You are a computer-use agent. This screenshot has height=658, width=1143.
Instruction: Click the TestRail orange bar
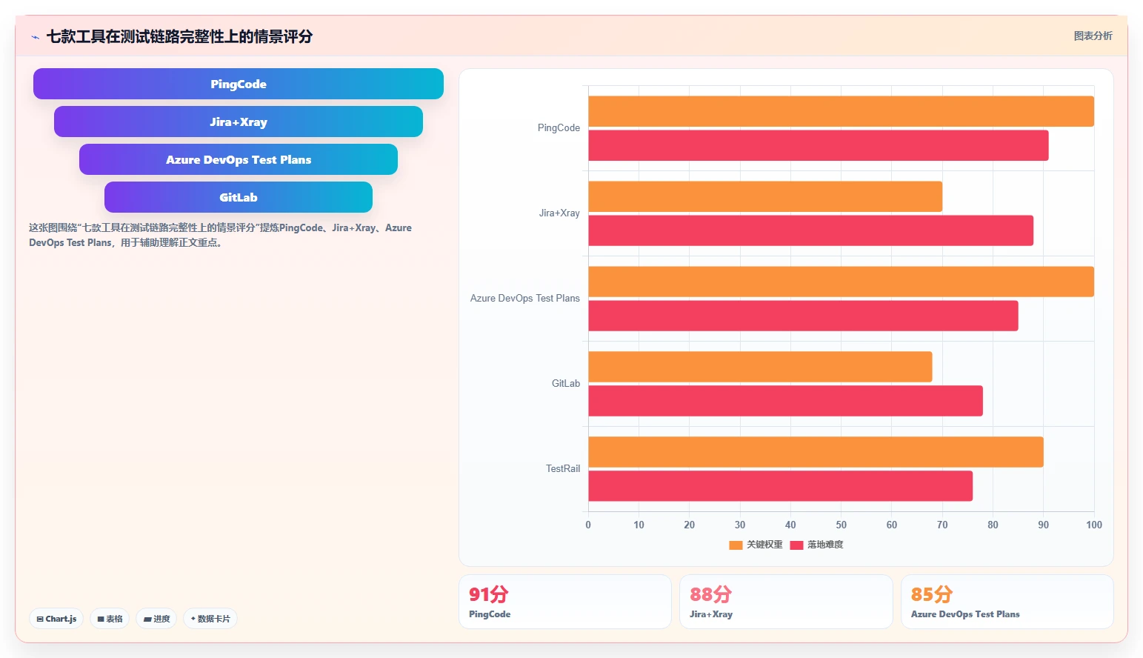(816, 452)
